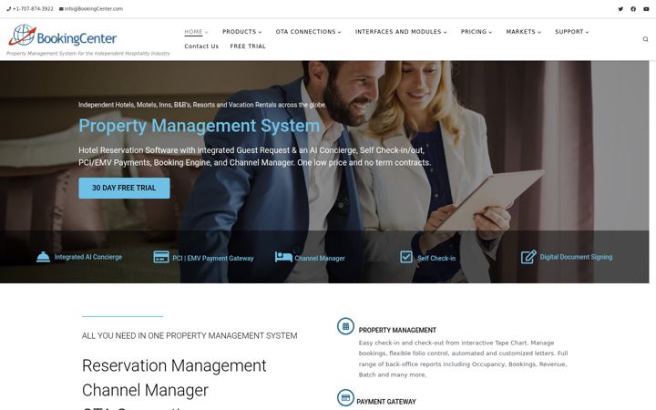Expand the OTA Connections chevron

(x=339, y=32)
